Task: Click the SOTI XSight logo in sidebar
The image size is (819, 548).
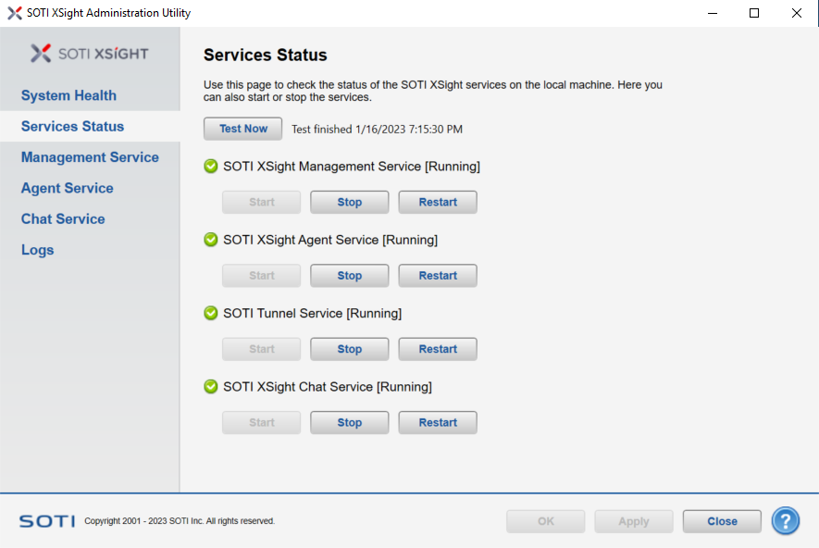Action: 90,54
